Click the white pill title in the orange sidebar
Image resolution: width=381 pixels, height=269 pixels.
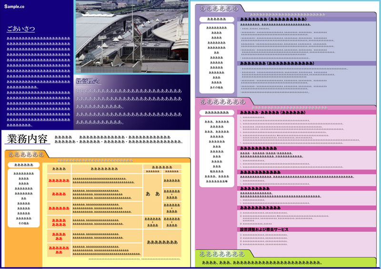click(23, 165)
